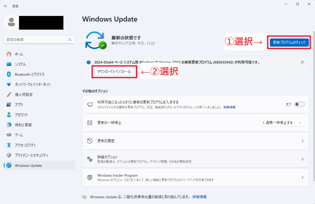Image resolution: width=315 pixels, height=204 pixels.
Task: Open 詳細情報 link about carbon emissions
Action: 199,197
